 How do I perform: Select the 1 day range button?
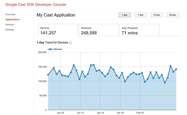125,15
